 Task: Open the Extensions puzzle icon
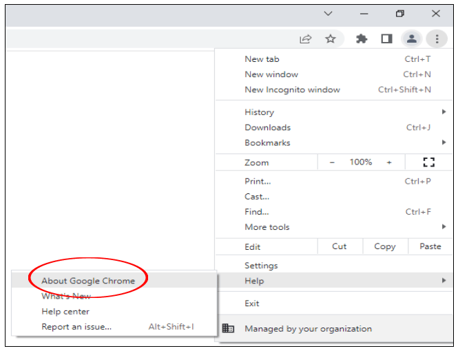tap(362, 39)
